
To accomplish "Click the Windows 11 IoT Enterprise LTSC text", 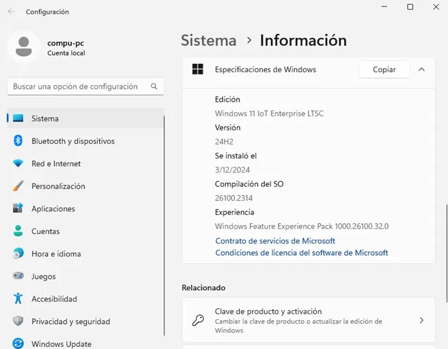I will click(x=269, y=113).
